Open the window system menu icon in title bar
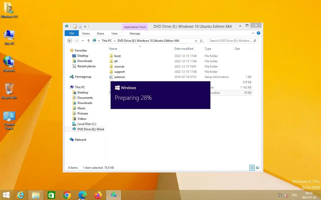 [x=67, y=26]
